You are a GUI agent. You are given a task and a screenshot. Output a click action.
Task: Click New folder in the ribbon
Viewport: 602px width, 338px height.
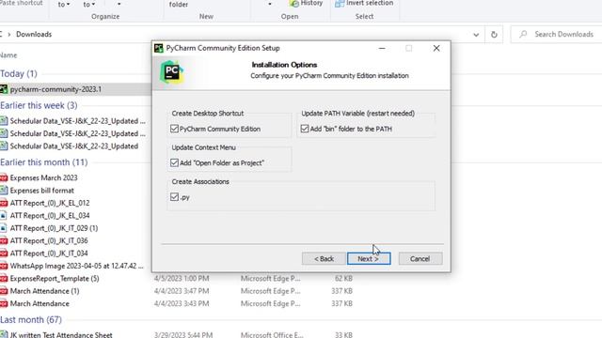point(179,5)
